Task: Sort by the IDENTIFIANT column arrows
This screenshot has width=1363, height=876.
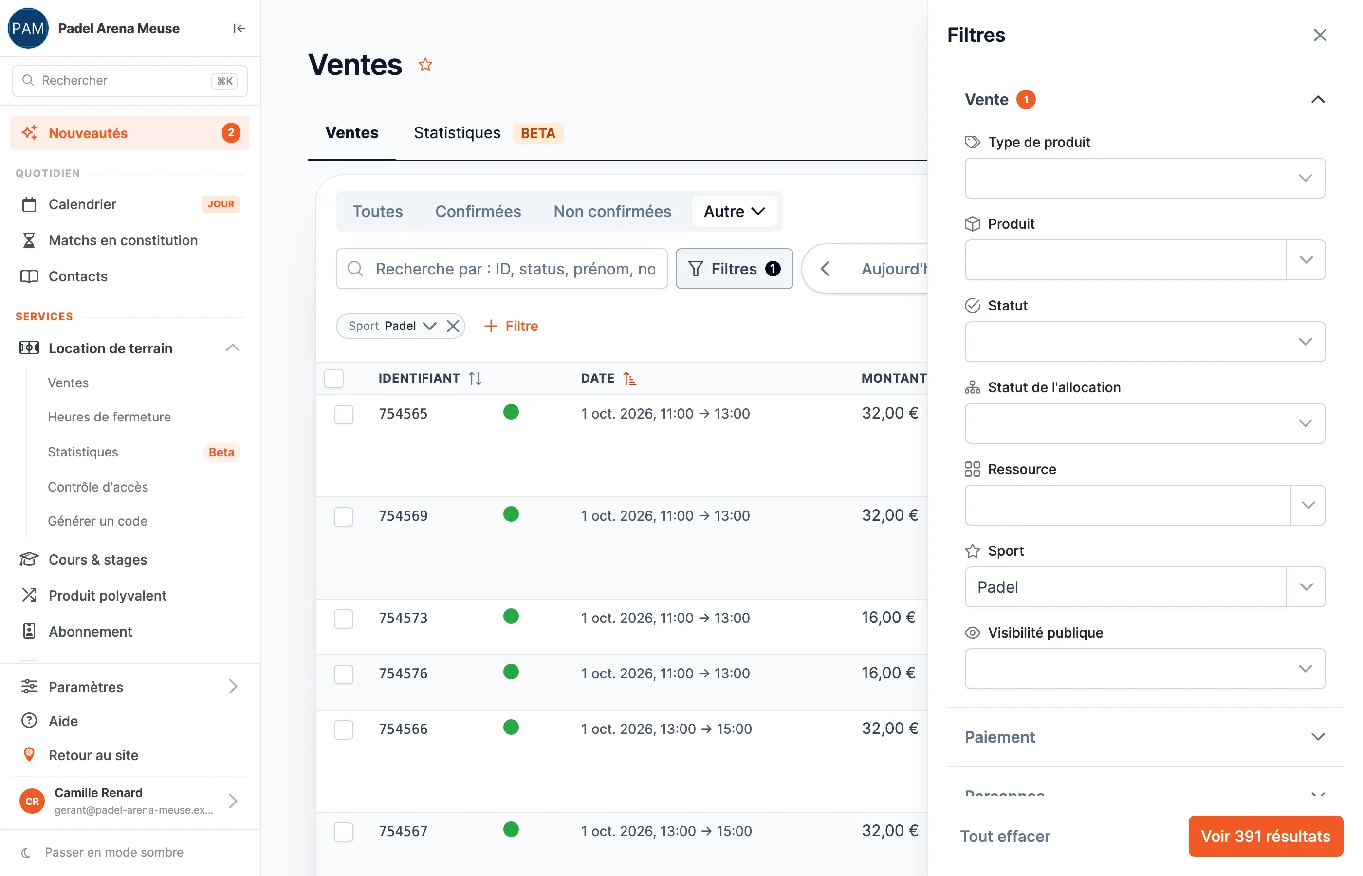Action: 475,378
